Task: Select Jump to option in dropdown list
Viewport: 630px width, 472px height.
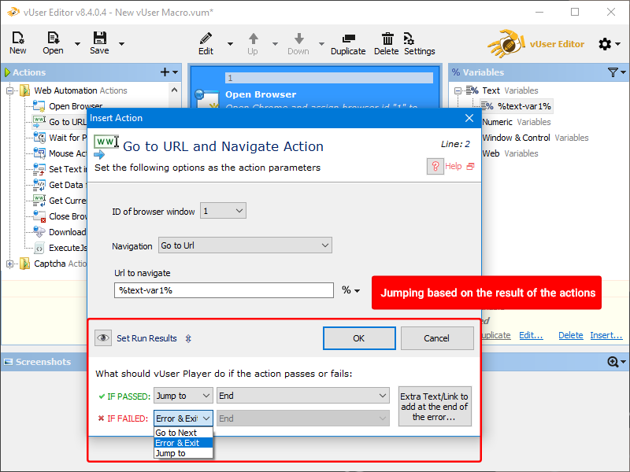Action: pos(183,453)
